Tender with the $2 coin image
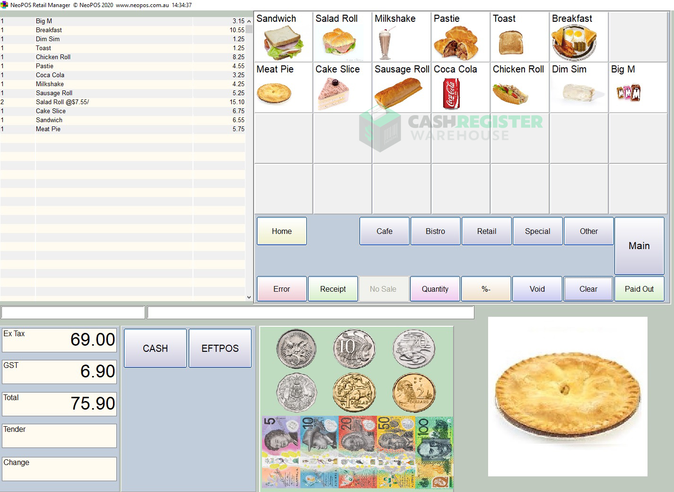This screenshot has height=492, width=674. point(413,392)
